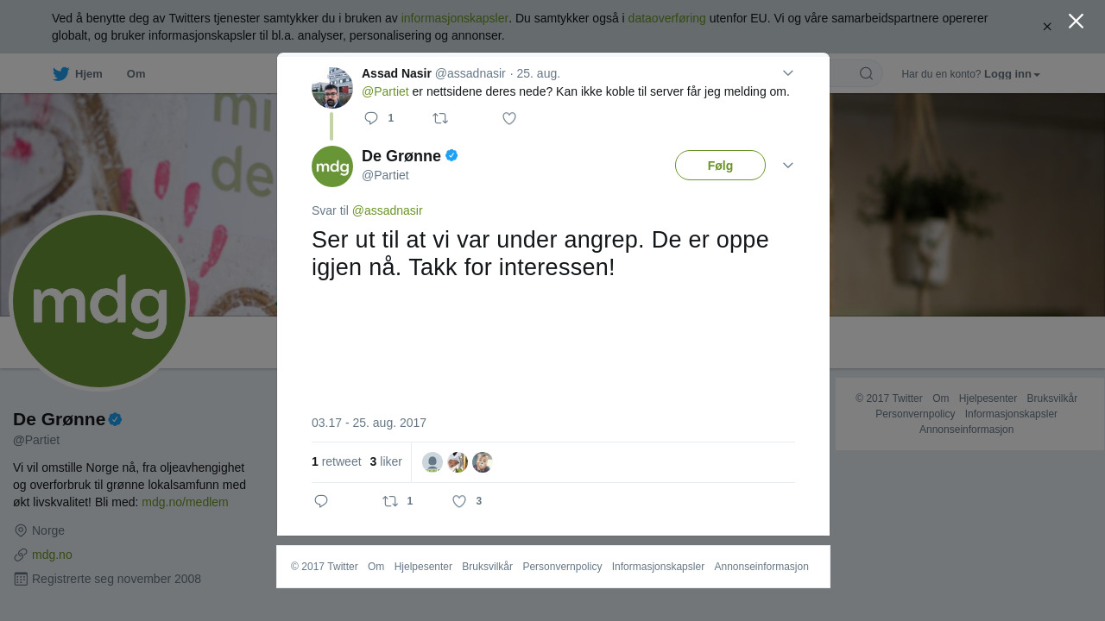Reply to De Grønne's tweet via speech bubble
Viewport: 1105px width, 621px height.
tap(321, 501)
